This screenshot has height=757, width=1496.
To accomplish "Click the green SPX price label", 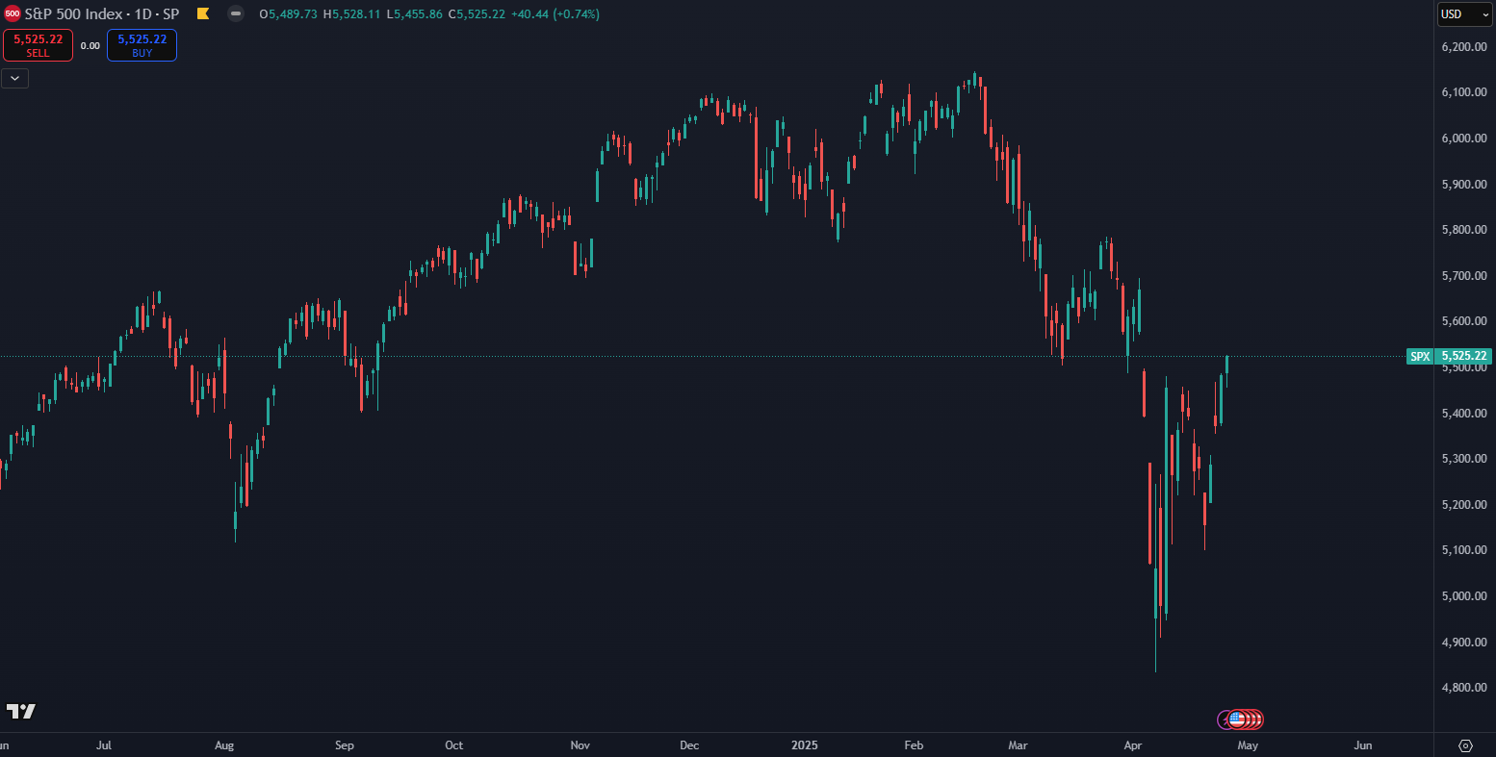I will 1420,356.
